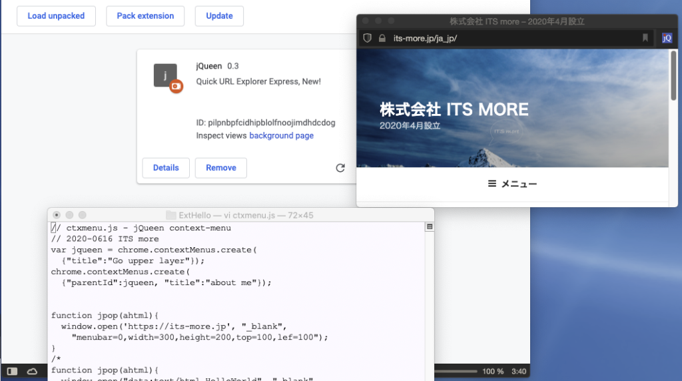Click the bookmark icon in the address bar
682x381 pixels.
click(645, 38)
